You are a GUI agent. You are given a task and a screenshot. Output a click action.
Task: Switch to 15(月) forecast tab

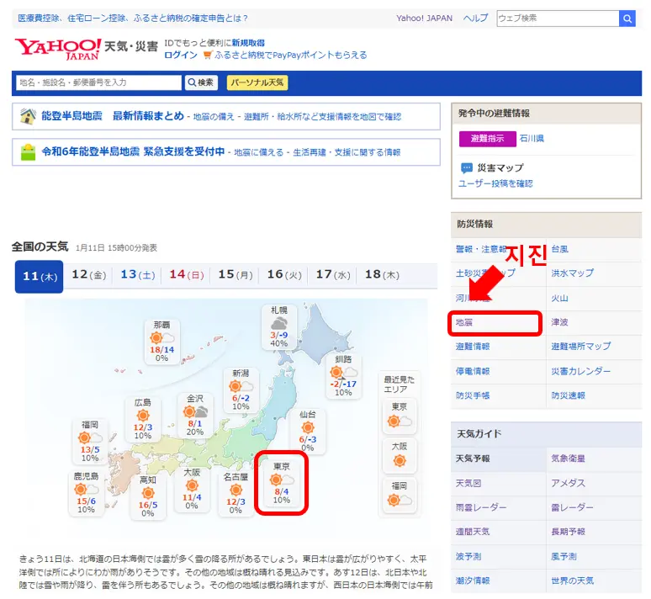coord(236,274)
